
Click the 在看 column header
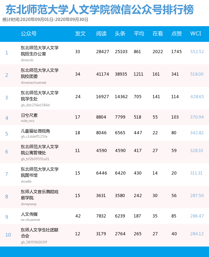coord(158,33)
